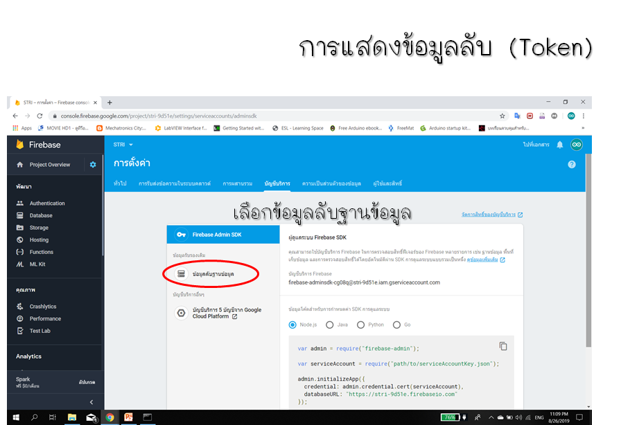Viewport: 621px width, 425px height.
Task: Open the Arduino startup kit bookmark
Action: tap(446, 128)
